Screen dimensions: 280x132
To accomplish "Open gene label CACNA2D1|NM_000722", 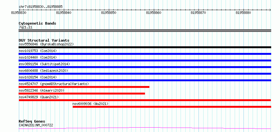I will (36, 125).
